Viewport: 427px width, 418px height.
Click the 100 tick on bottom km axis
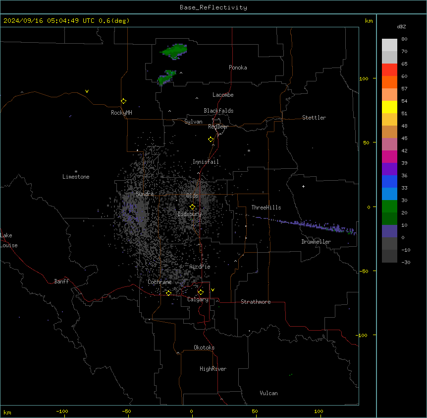[x=319, y=411]
